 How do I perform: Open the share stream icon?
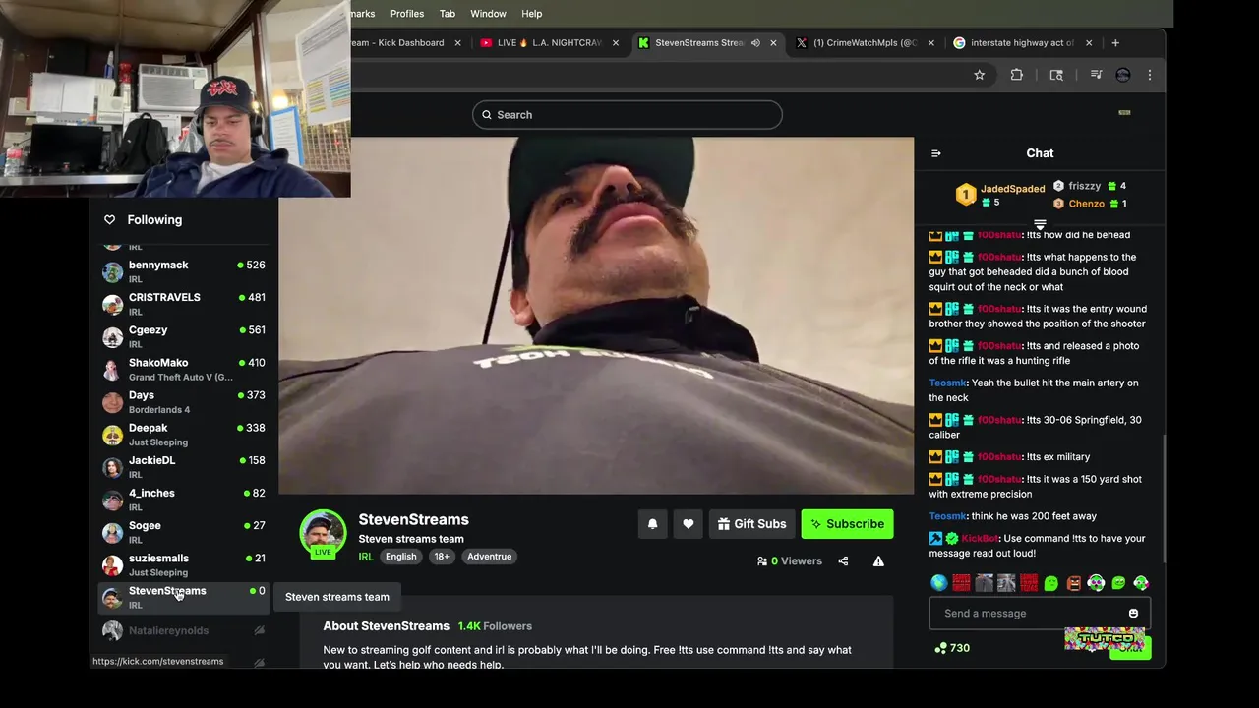pyautogui.click(x=843, y=561)
